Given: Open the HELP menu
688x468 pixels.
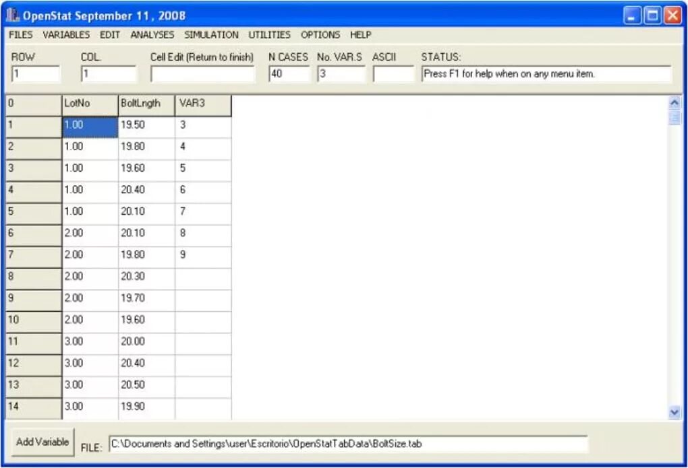Looking at the screenshot, I should [x=360, y=34].
